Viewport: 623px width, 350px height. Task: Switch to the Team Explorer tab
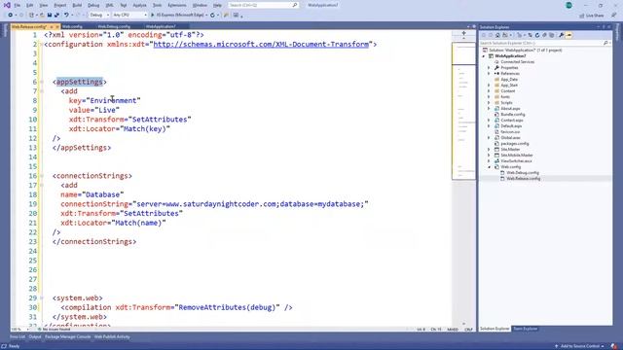[x=525, y=329]
